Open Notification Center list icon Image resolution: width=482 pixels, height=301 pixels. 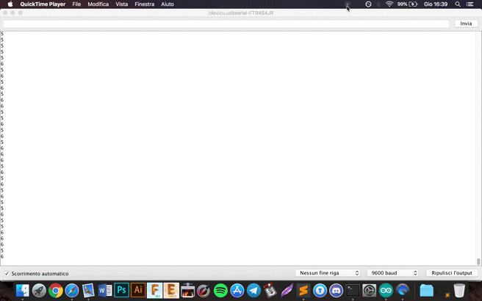[470, 4]
